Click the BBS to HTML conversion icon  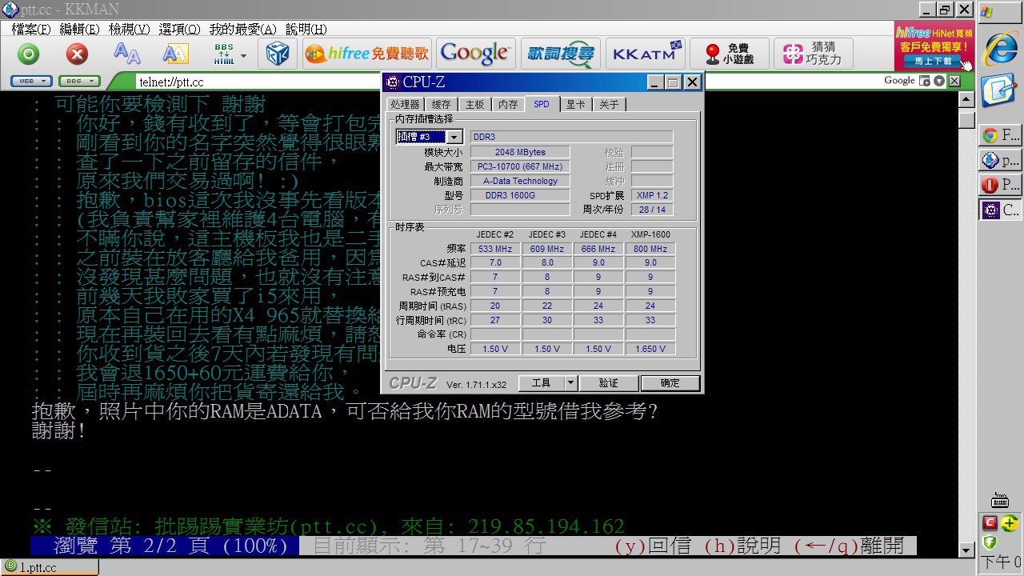224,54
